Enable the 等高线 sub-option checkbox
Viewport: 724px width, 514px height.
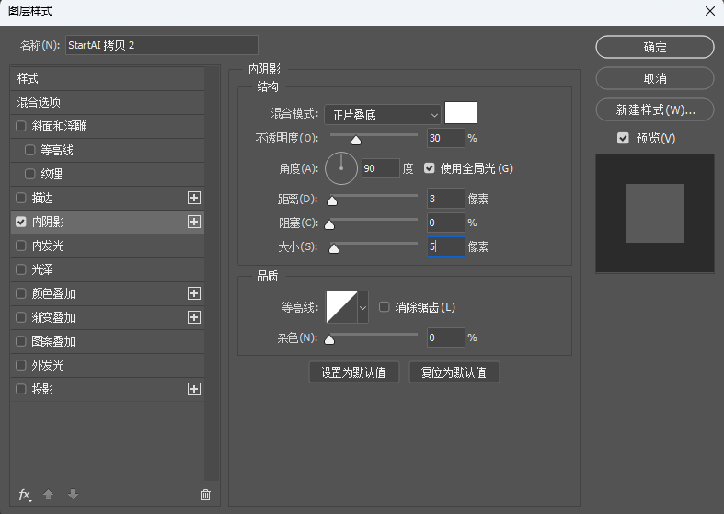30,150
